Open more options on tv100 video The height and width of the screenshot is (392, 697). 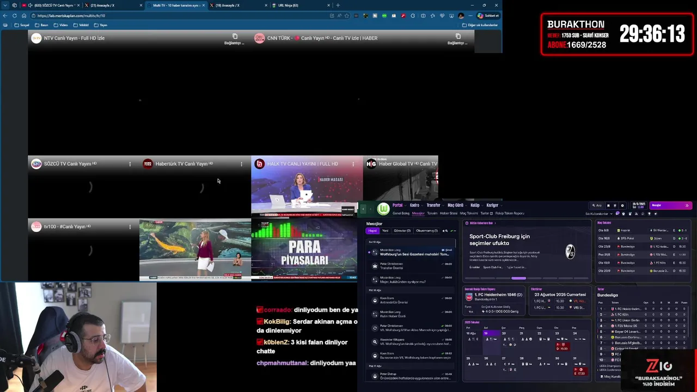pos(130,226)
